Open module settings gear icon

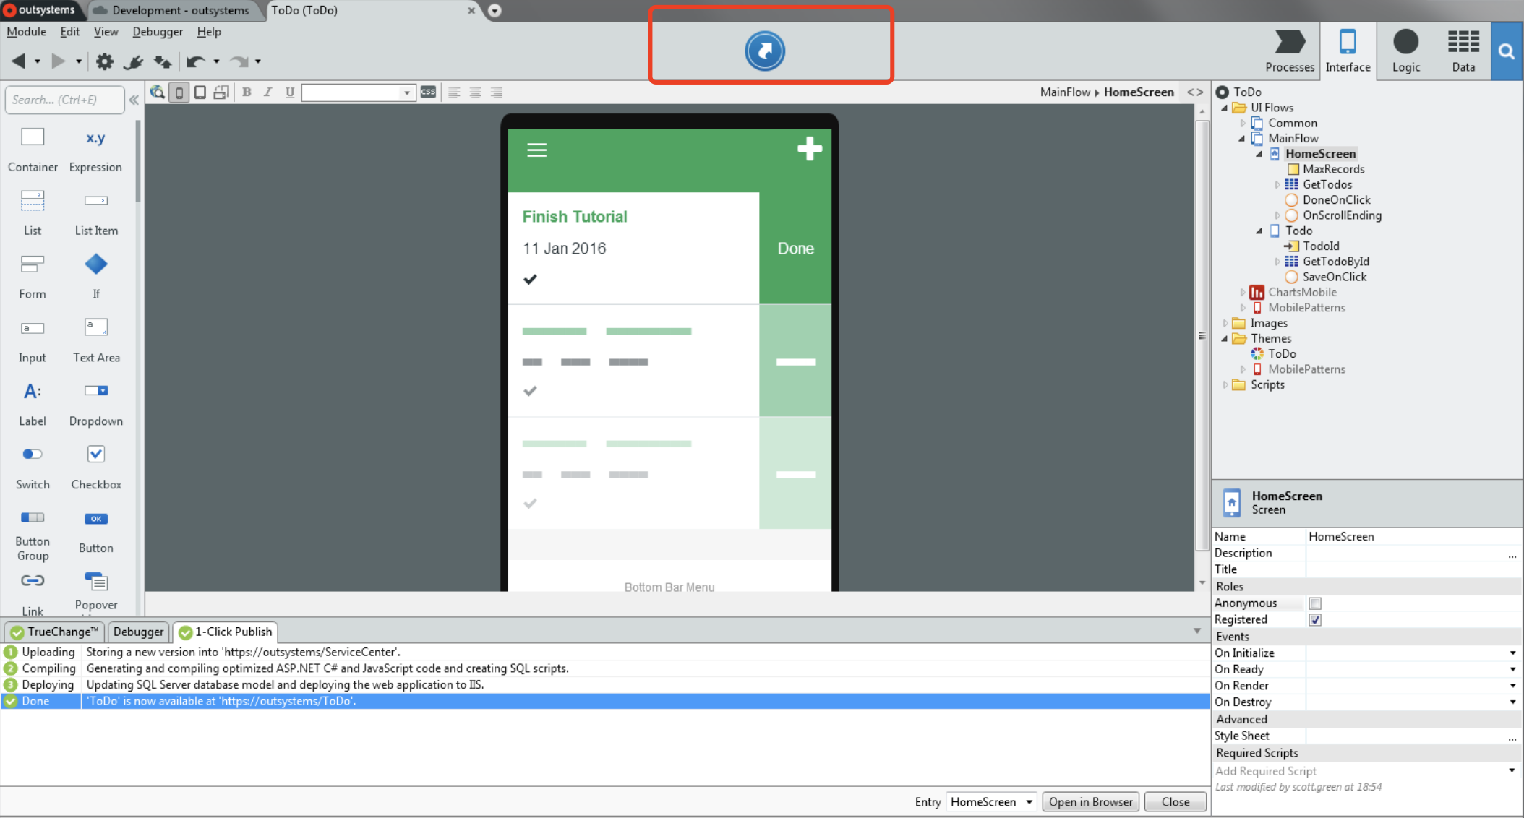click(105, 61)
